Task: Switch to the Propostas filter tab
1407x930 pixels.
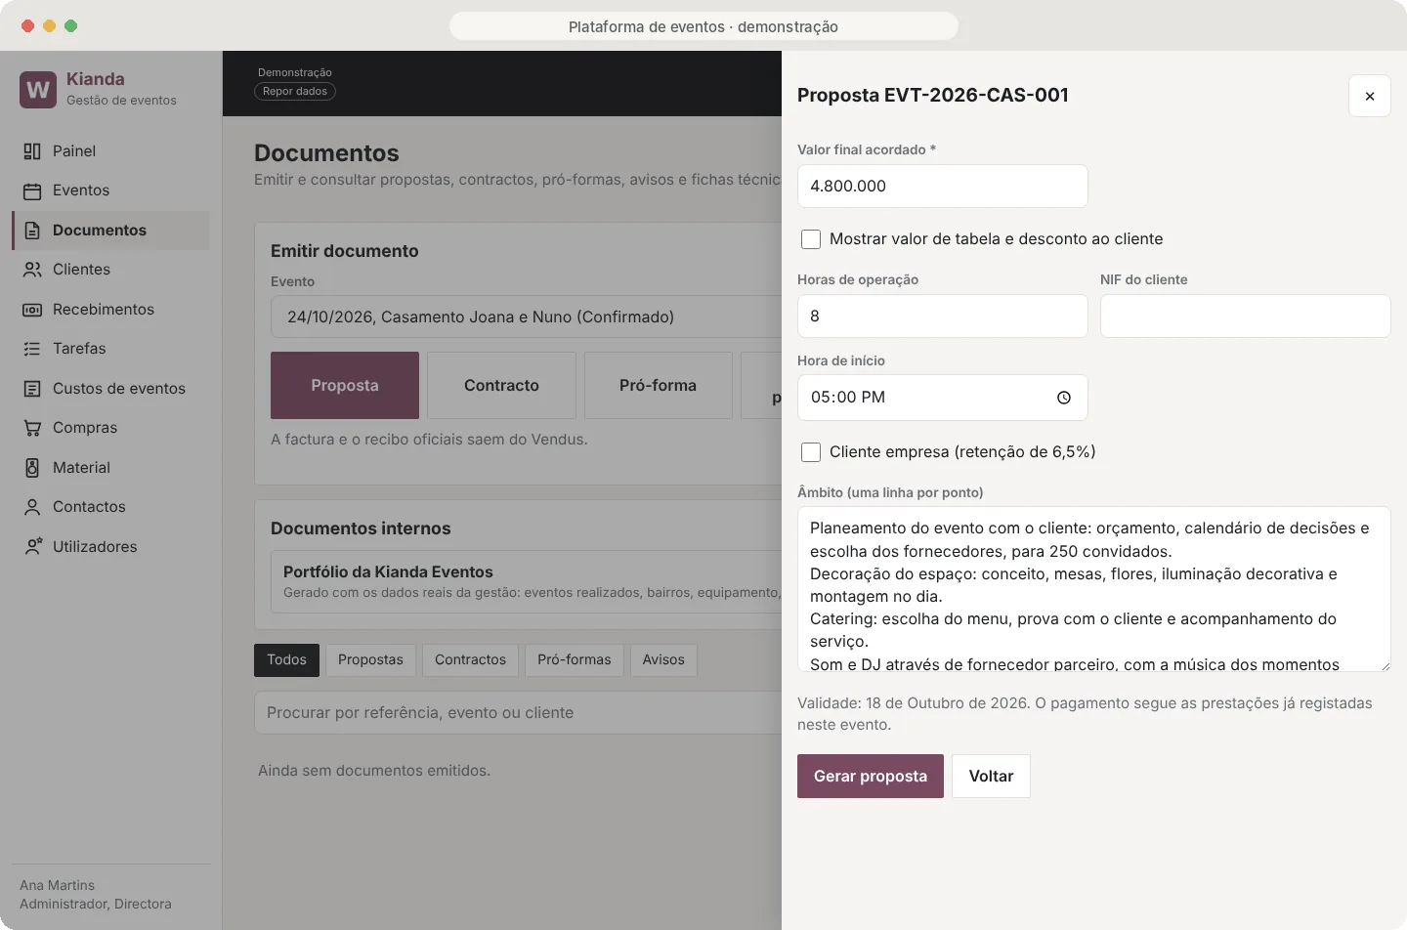Action: (x=370, y=660)
